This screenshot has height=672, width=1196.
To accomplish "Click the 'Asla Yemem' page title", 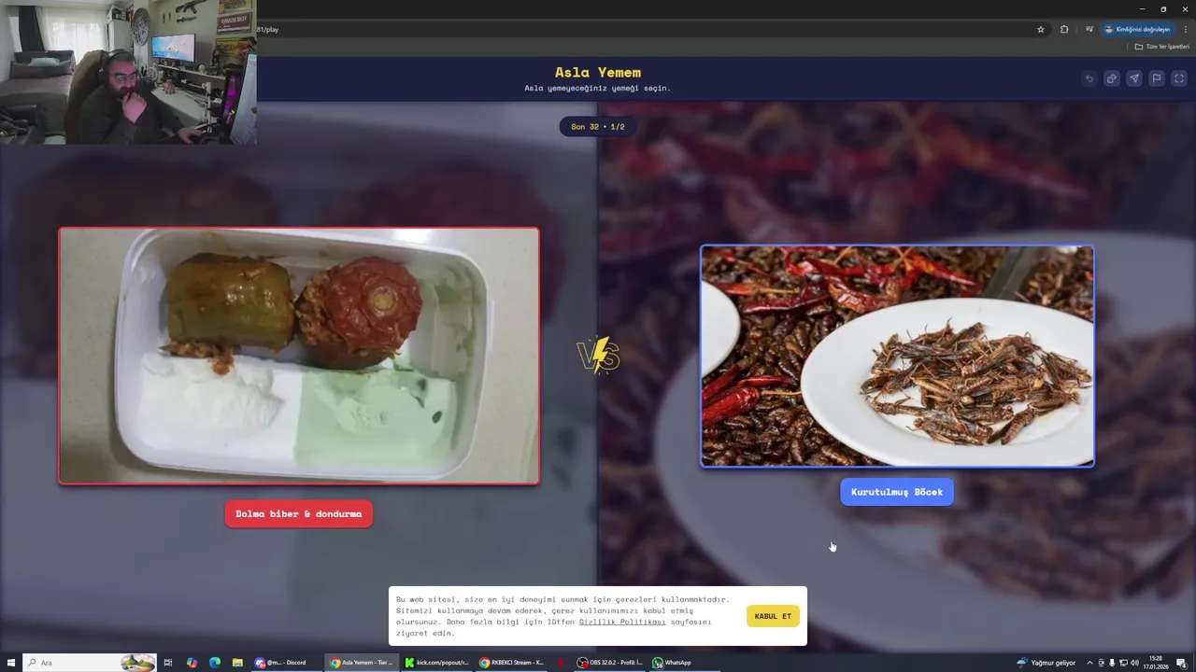I will (x=598, y=72).
